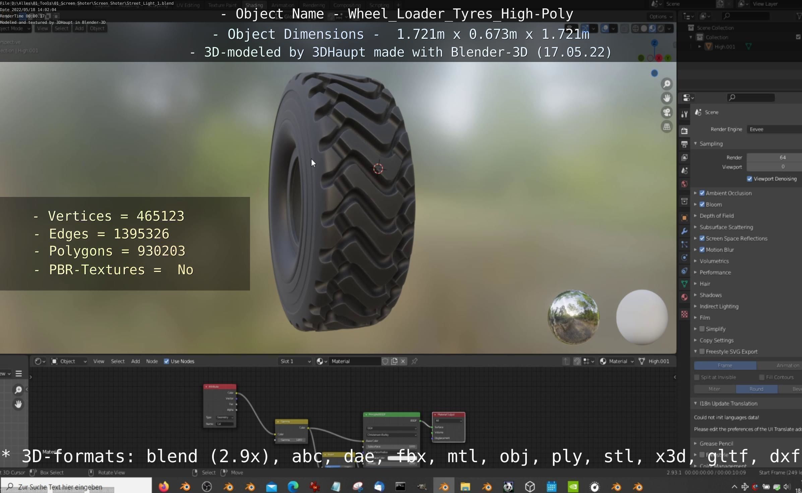Open Firefox from the taskbar
The height and width of the screenshot is (493, 802).
(x=164, y=487)
